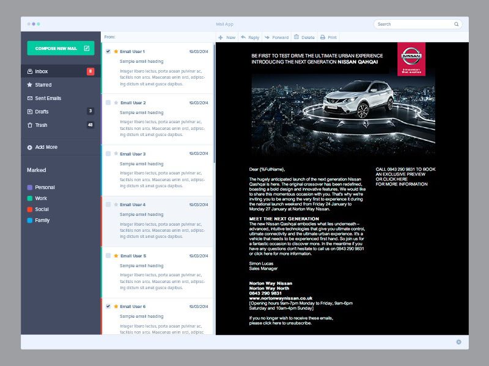
Task: Click the Drafts count badge 3
Action: 90,111
